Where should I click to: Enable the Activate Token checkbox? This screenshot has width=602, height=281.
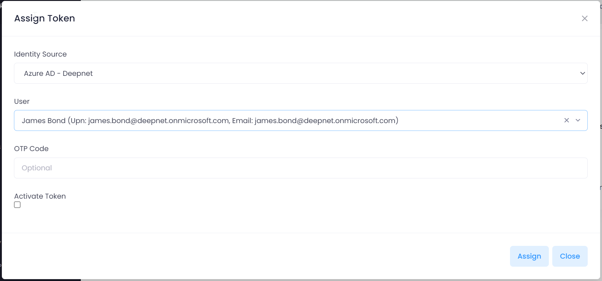click(x=17, y=205)
